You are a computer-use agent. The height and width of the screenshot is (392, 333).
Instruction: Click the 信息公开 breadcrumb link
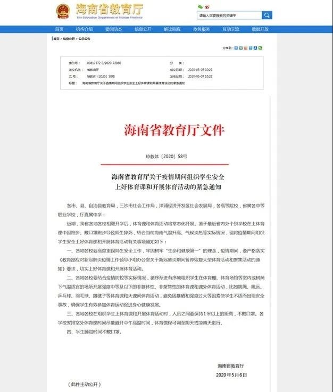69,39
